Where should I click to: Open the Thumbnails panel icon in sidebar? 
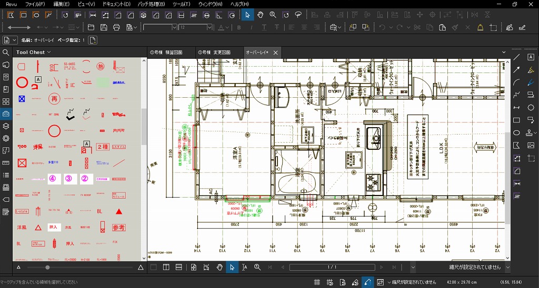point(6,101)
